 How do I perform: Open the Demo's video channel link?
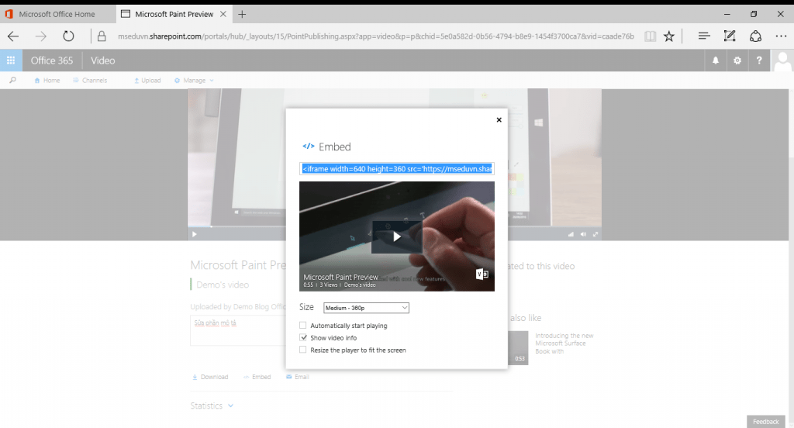click(x=223, y=285)
